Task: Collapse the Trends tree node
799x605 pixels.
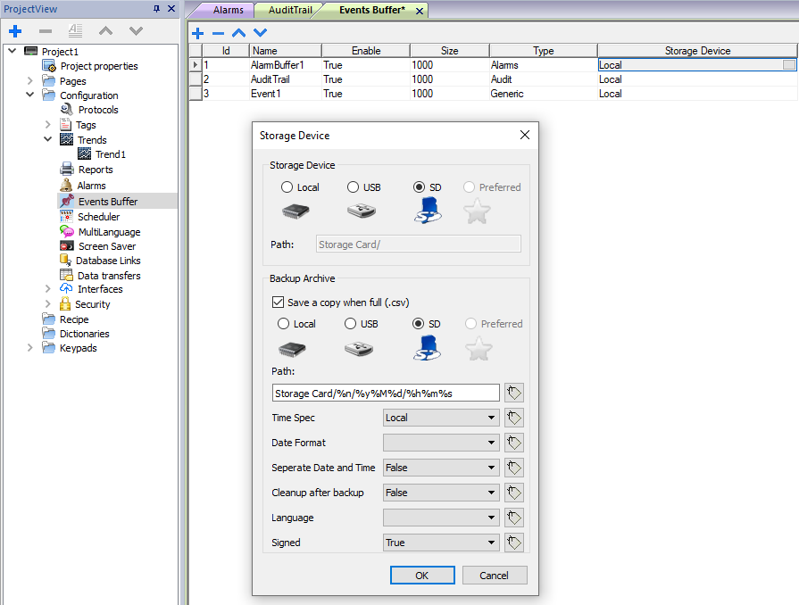Action: click(48, 140)
